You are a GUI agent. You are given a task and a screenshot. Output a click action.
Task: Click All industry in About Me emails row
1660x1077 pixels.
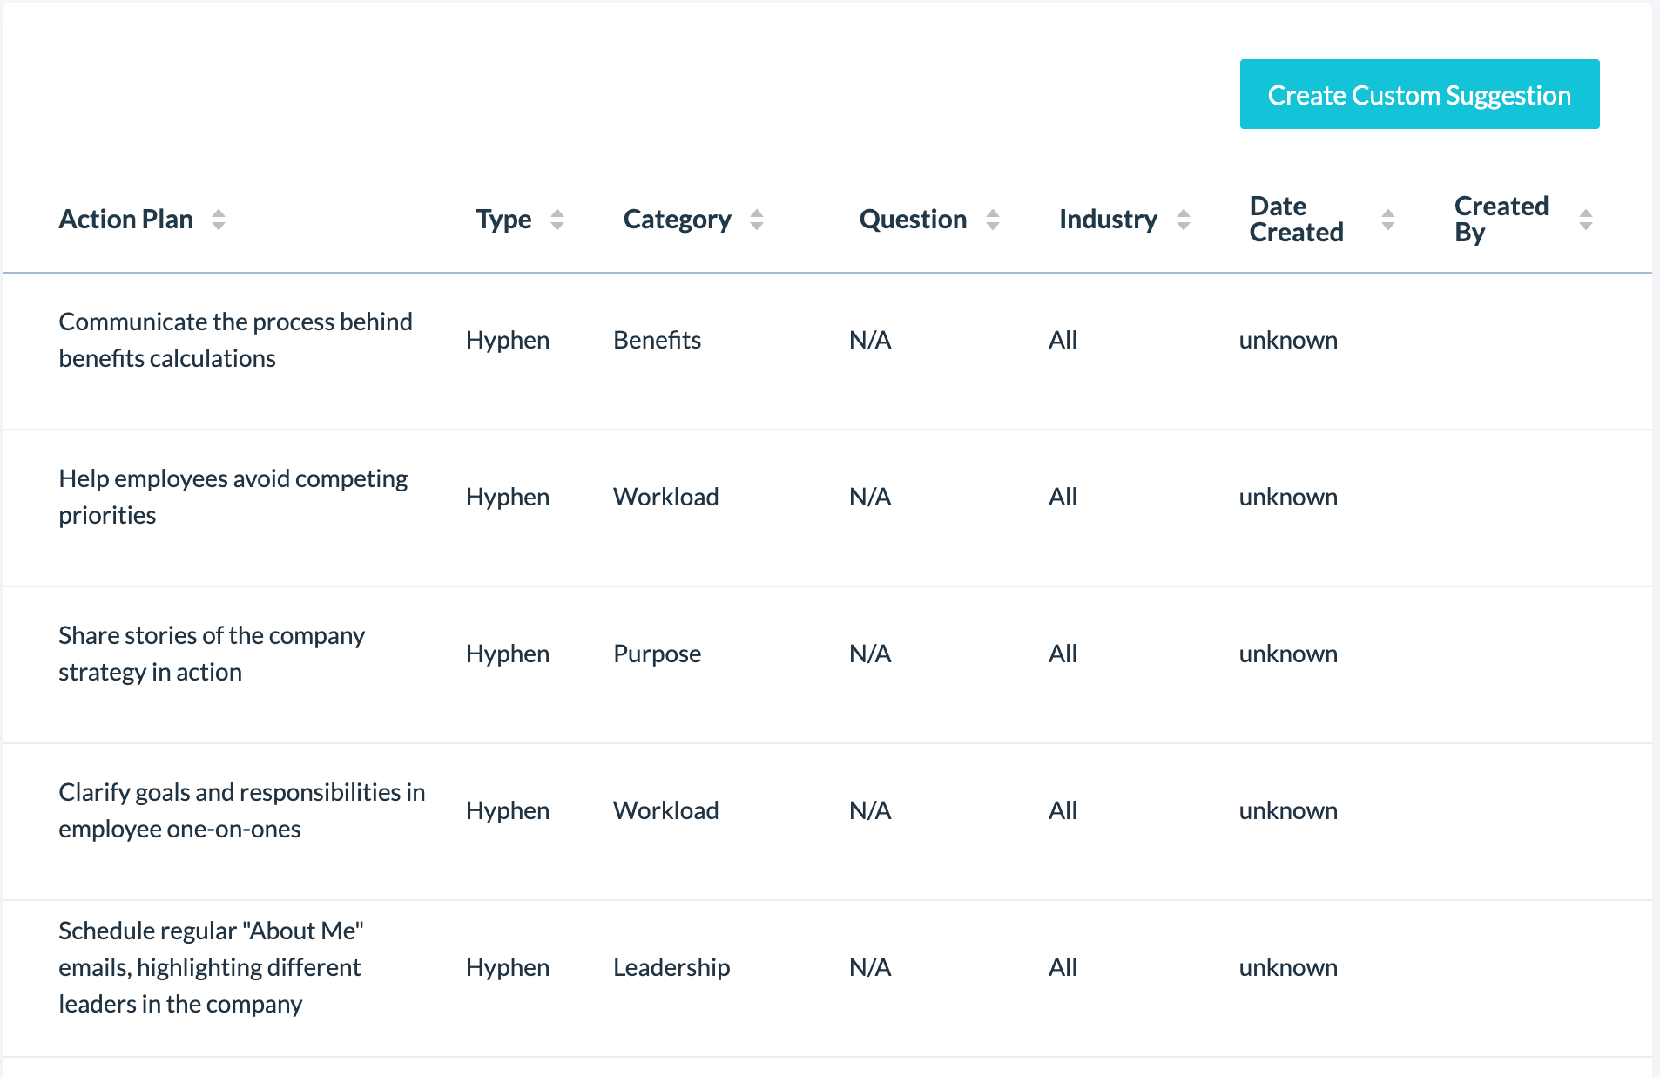(1063, 967)
